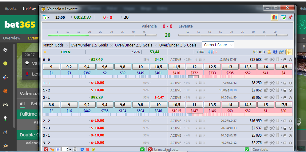Click the second half match progress bar
The image size is (306, 152).
coord(233,35)
